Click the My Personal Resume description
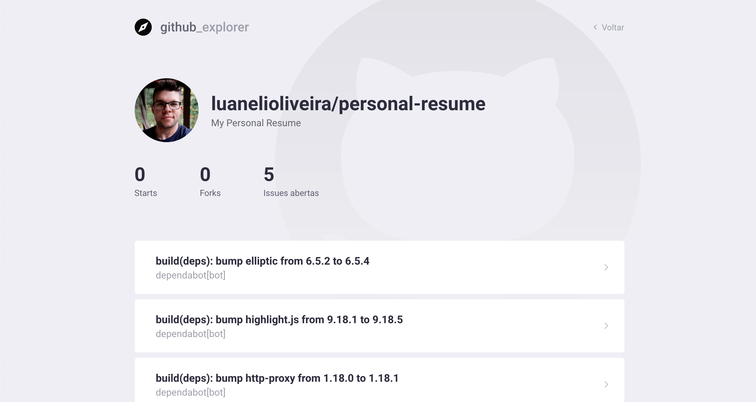The height and width of the screenshot is (402, 756). (x=256, y=123)
